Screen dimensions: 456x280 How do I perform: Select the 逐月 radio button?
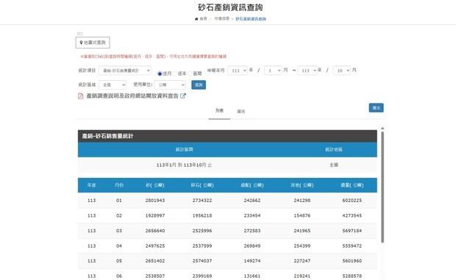coord(160,73)
